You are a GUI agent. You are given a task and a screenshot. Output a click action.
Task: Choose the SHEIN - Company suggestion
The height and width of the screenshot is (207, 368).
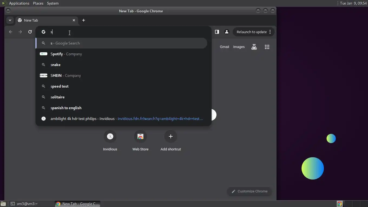121,75
